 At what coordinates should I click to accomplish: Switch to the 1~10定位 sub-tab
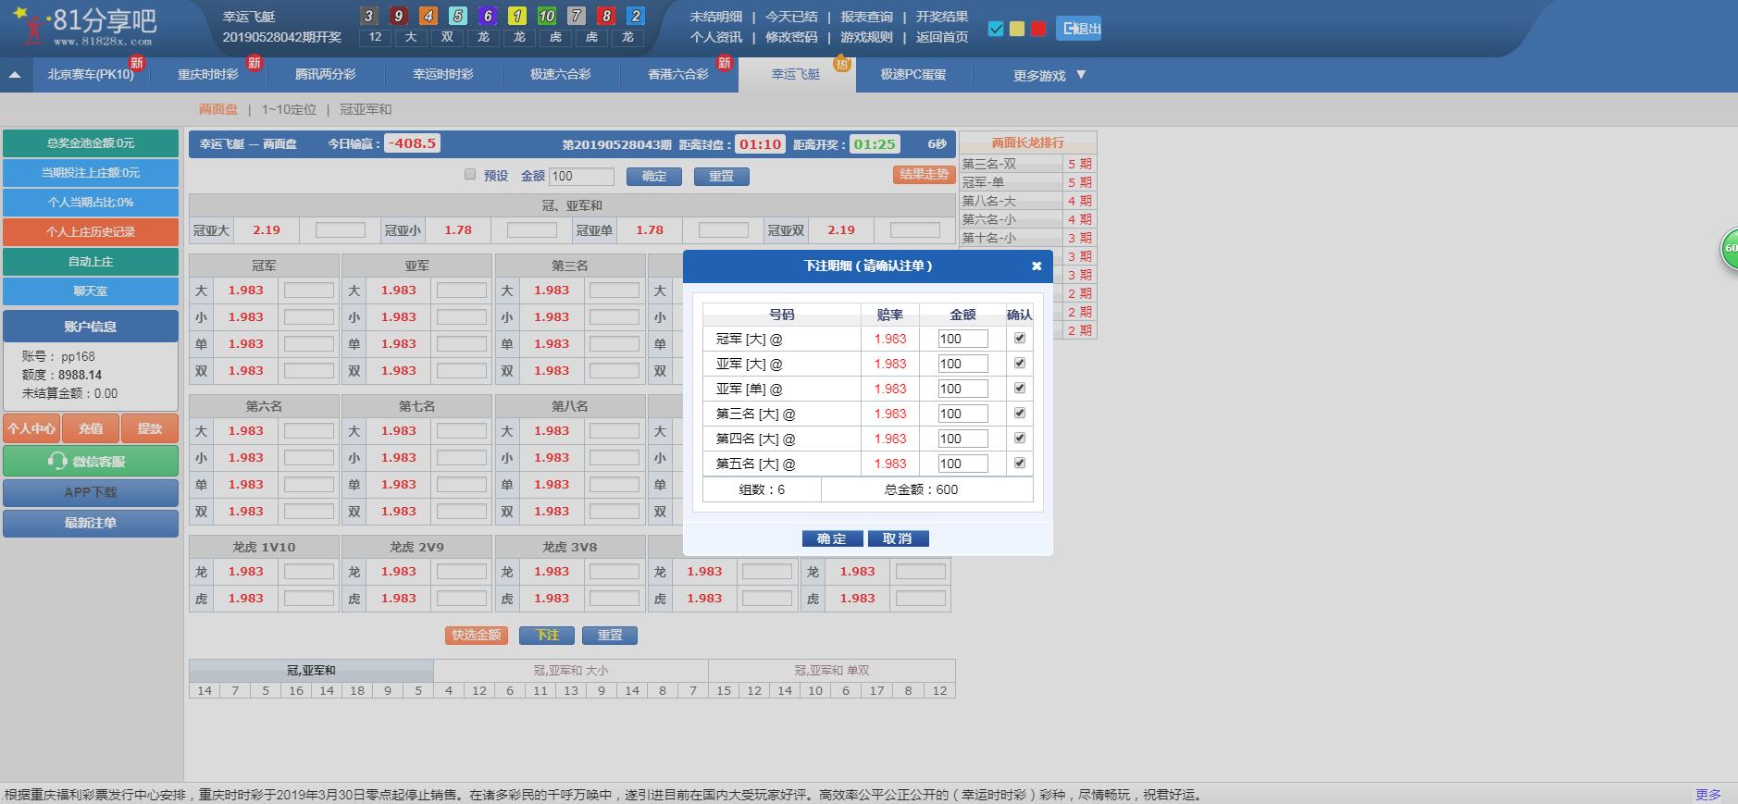click(x=289, y=109)
